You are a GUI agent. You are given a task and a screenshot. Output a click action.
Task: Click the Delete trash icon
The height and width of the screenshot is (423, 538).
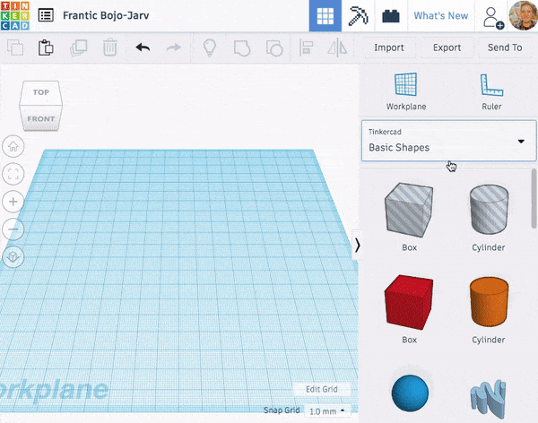click(x=110, y=47)
